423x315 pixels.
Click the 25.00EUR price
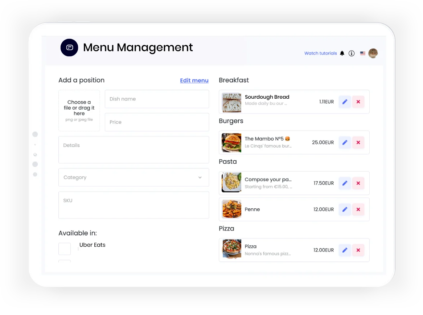(323, 143)
